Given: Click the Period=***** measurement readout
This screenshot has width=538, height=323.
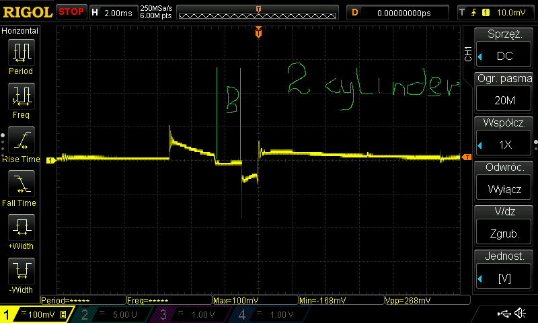Looking at the screenshot, I should coord(83,300).
